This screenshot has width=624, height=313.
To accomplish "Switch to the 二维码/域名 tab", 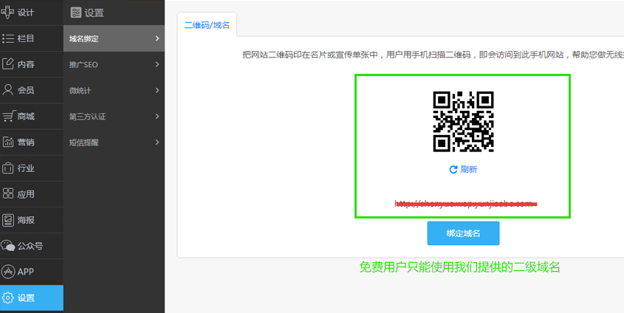I will (x=207, y=25).
